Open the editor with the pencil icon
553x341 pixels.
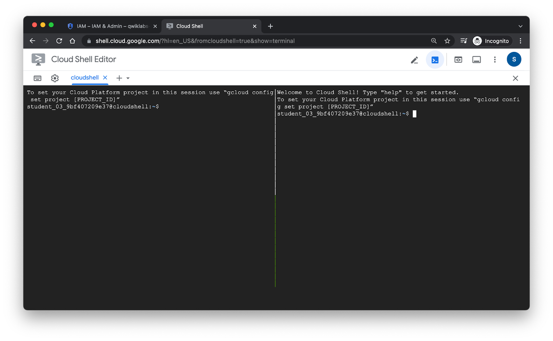coord(414,60)
